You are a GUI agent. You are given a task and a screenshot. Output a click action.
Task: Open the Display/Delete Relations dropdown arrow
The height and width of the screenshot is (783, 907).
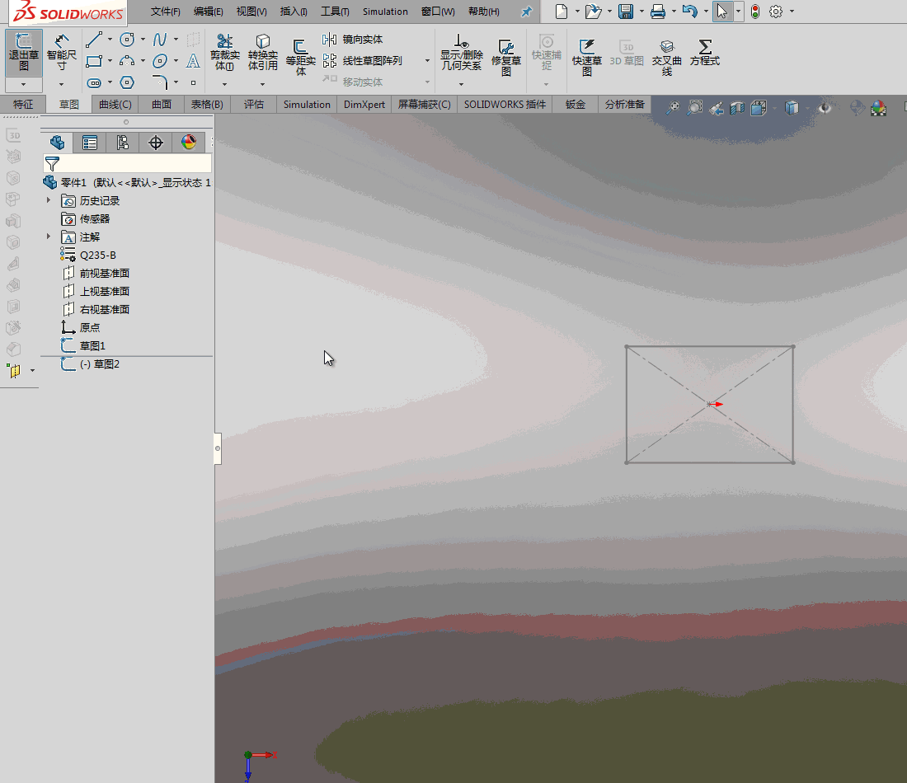pos(461,84)
